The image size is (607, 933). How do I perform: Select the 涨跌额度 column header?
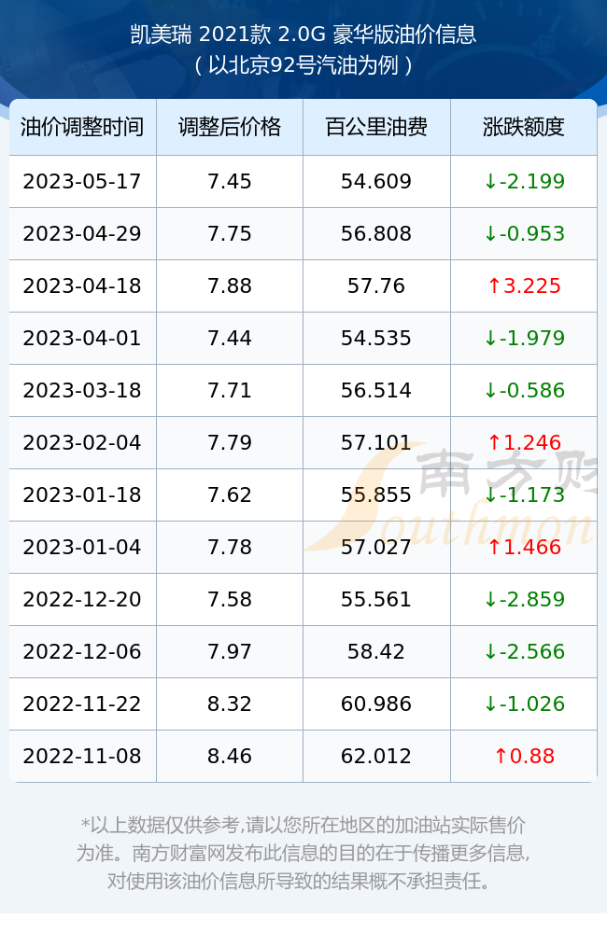click(524, 127)
